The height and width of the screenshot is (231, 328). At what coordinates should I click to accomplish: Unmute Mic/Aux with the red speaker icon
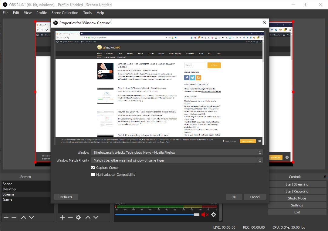tap(205, 215)
